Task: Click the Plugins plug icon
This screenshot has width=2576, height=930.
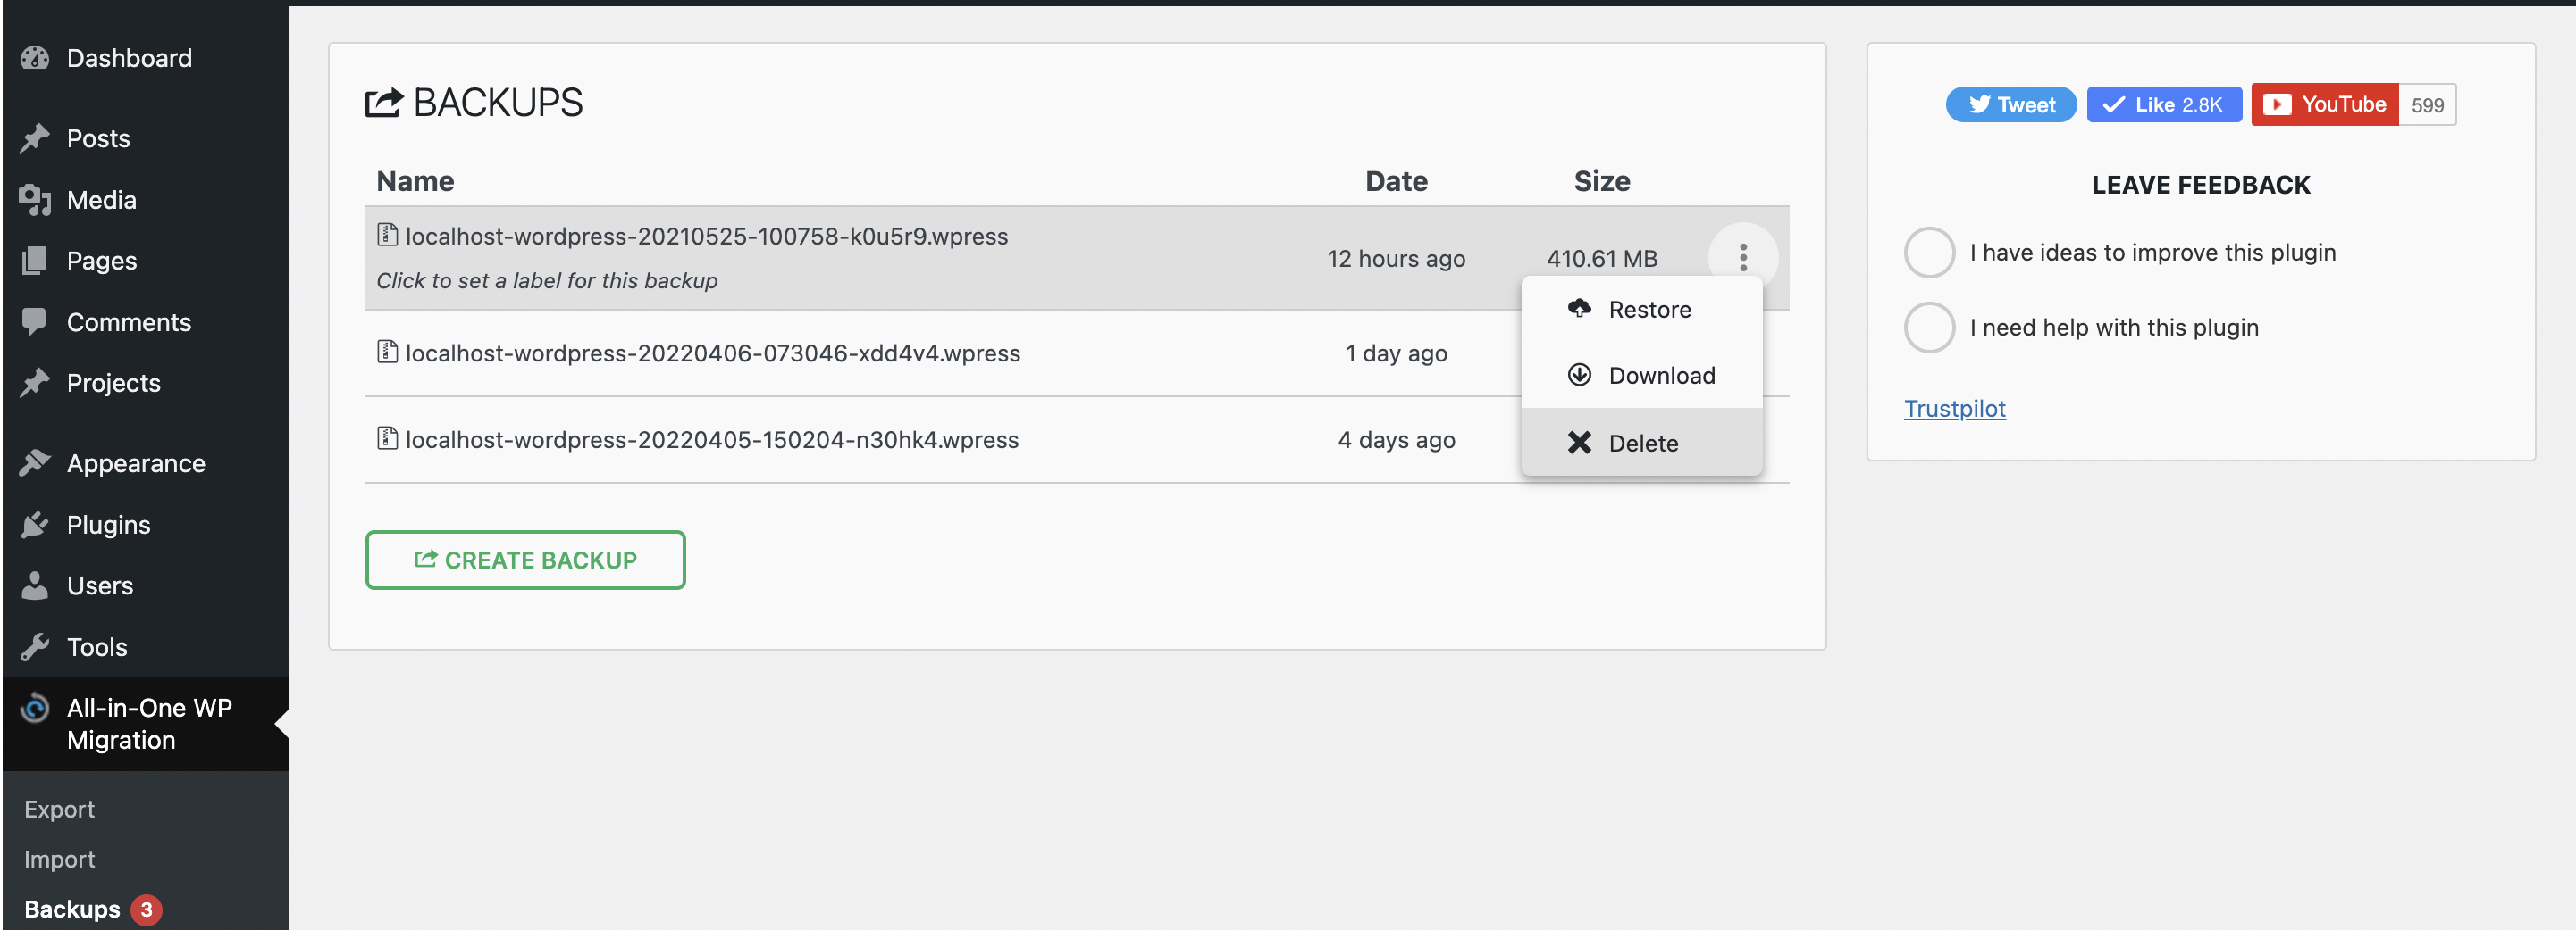Action: [35, 525]
